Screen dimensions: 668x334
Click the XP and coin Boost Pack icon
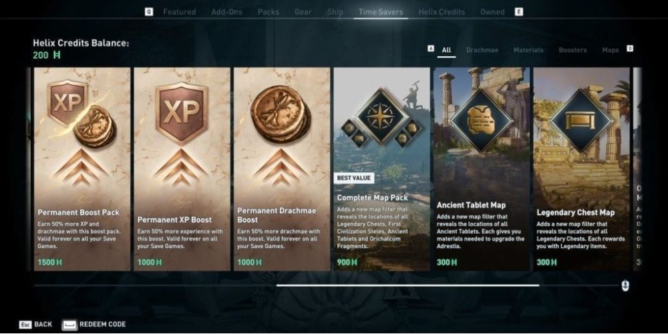pyautogui.click(x=81, y=114)
